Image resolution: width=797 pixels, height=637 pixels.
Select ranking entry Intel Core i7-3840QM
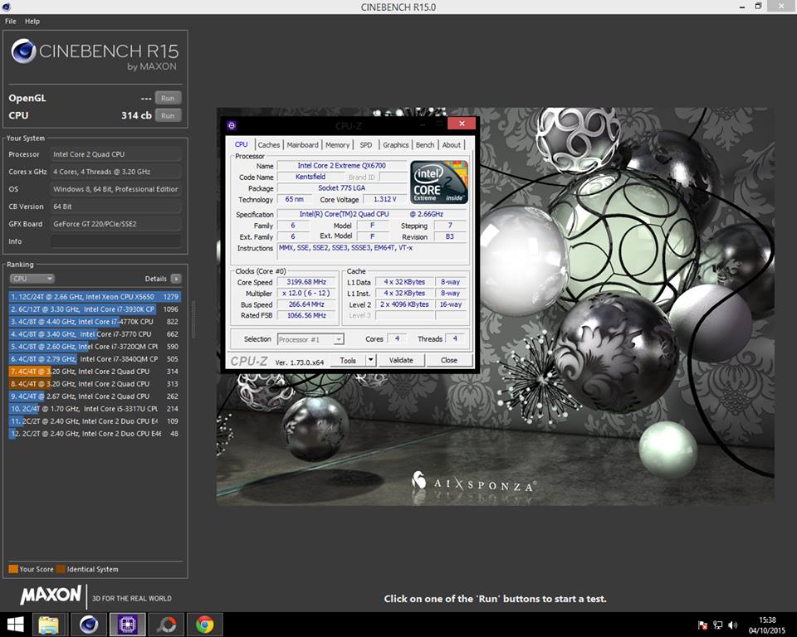(95, 358)
